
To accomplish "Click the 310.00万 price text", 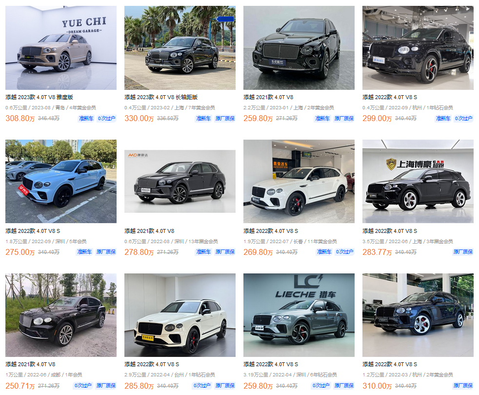I will point(377,386).
